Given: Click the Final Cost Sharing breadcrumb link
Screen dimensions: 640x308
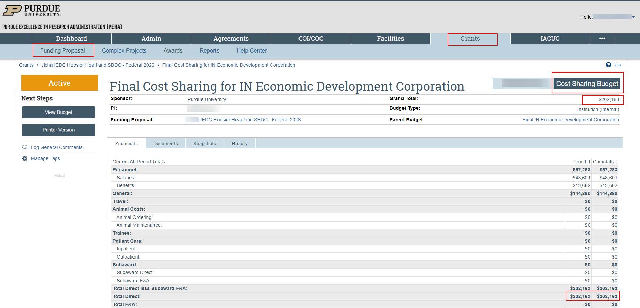Looking at the screenshot, I should click(229, 65).
